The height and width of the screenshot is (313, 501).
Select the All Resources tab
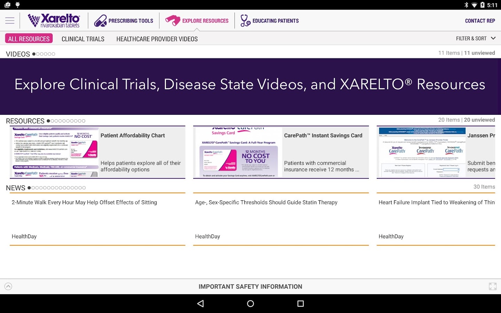coord(29,39)
